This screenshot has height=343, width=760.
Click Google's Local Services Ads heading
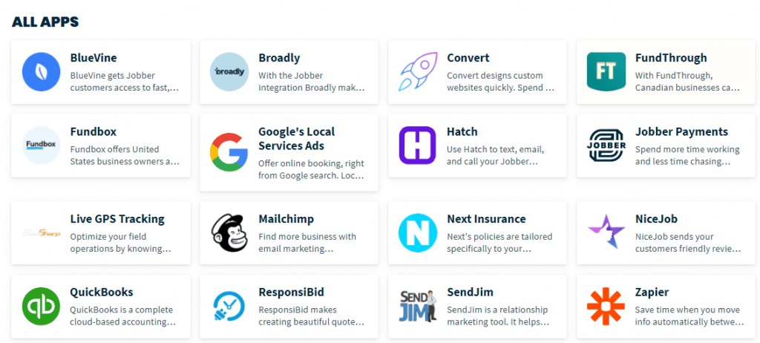tap(297, 139)
